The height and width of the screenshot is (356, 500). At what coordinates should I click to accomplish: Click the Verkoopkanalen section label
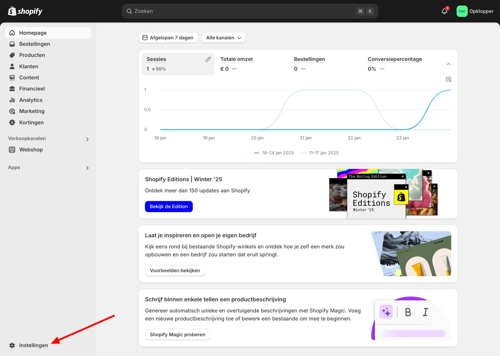point(27,138)
